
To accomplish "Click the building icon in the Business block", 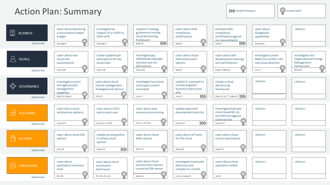I will [12, 33].
